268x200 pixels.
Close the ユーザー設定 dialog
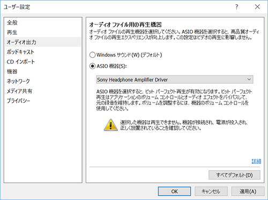257,7
